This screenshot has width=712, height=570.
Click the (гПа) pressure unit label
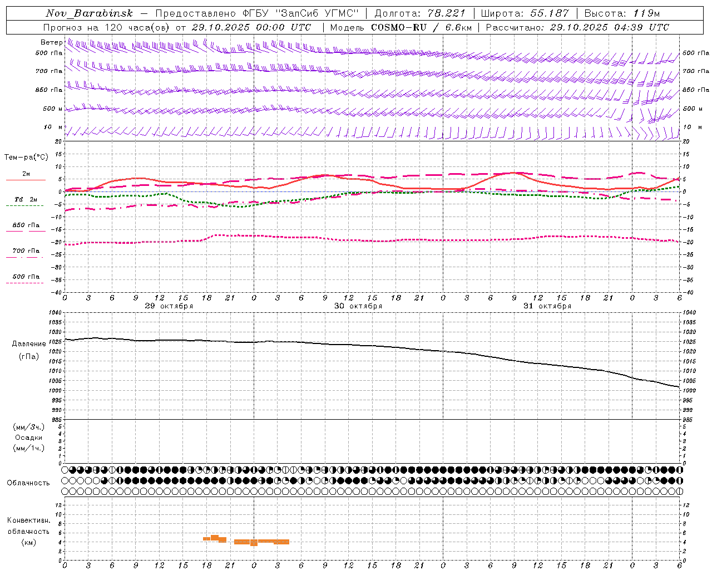coord(29,356)
